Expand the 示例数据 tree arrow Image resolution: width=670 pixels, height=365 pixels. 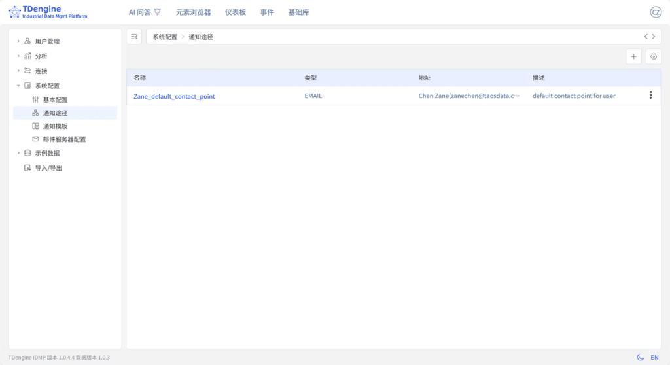coord(18,153)
